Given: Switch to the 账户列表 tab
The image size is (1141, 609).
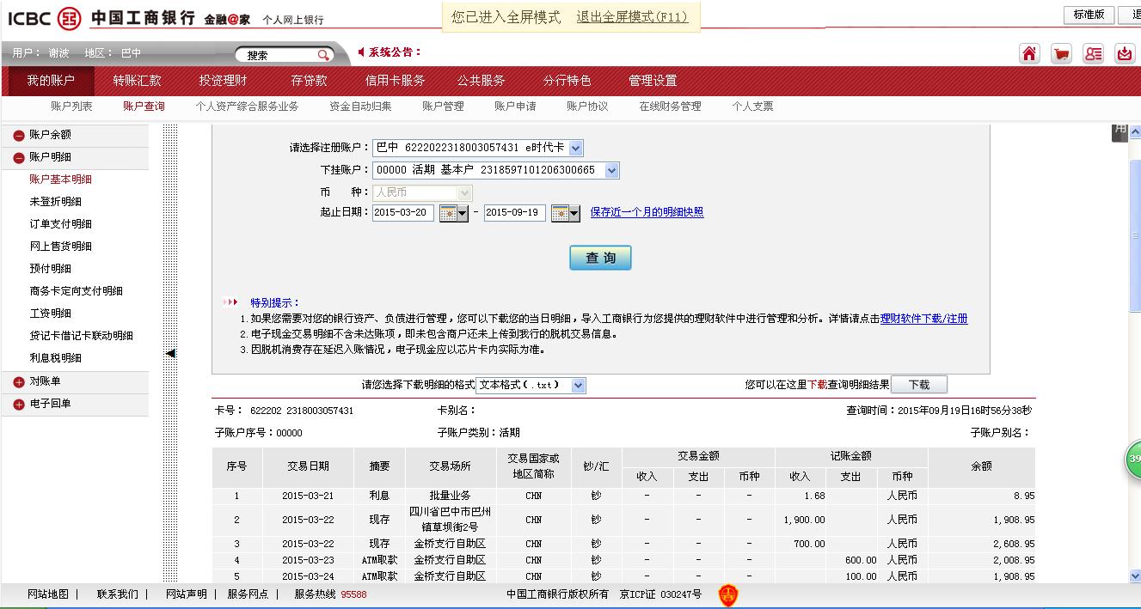Looking at the screenshot, I should coord(71,107).
